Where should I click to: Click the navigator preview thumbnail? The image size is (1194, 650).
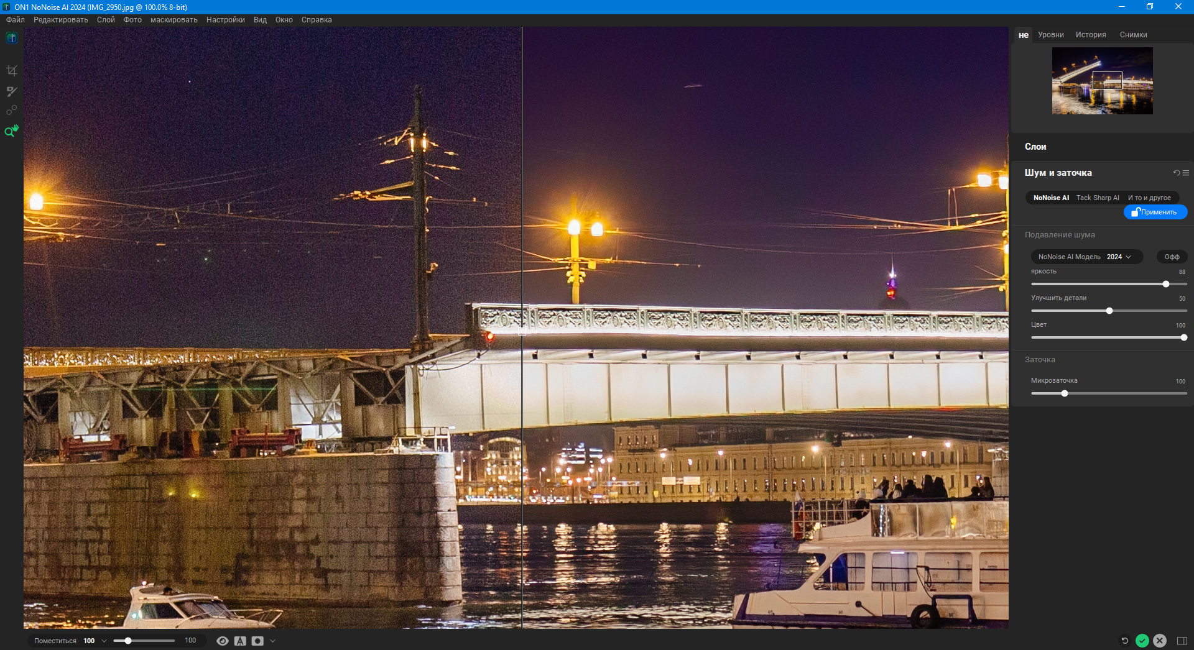tap(1102, 81)
